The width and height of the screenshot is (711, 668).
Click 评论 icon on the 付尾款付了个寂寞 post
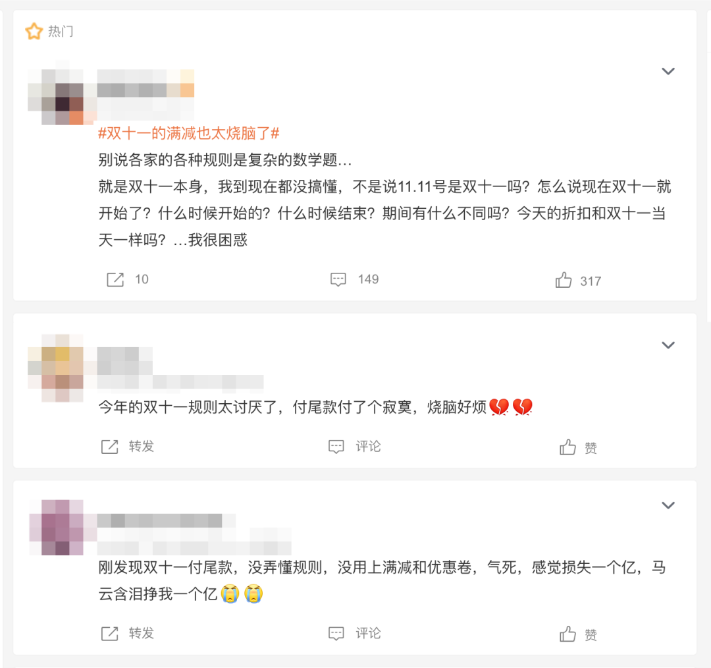[x=336, y=447]
